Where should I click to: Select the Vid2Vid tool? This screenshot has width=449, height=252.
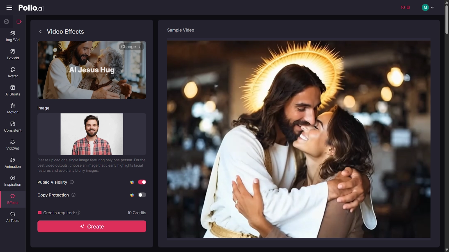(12, 144)
